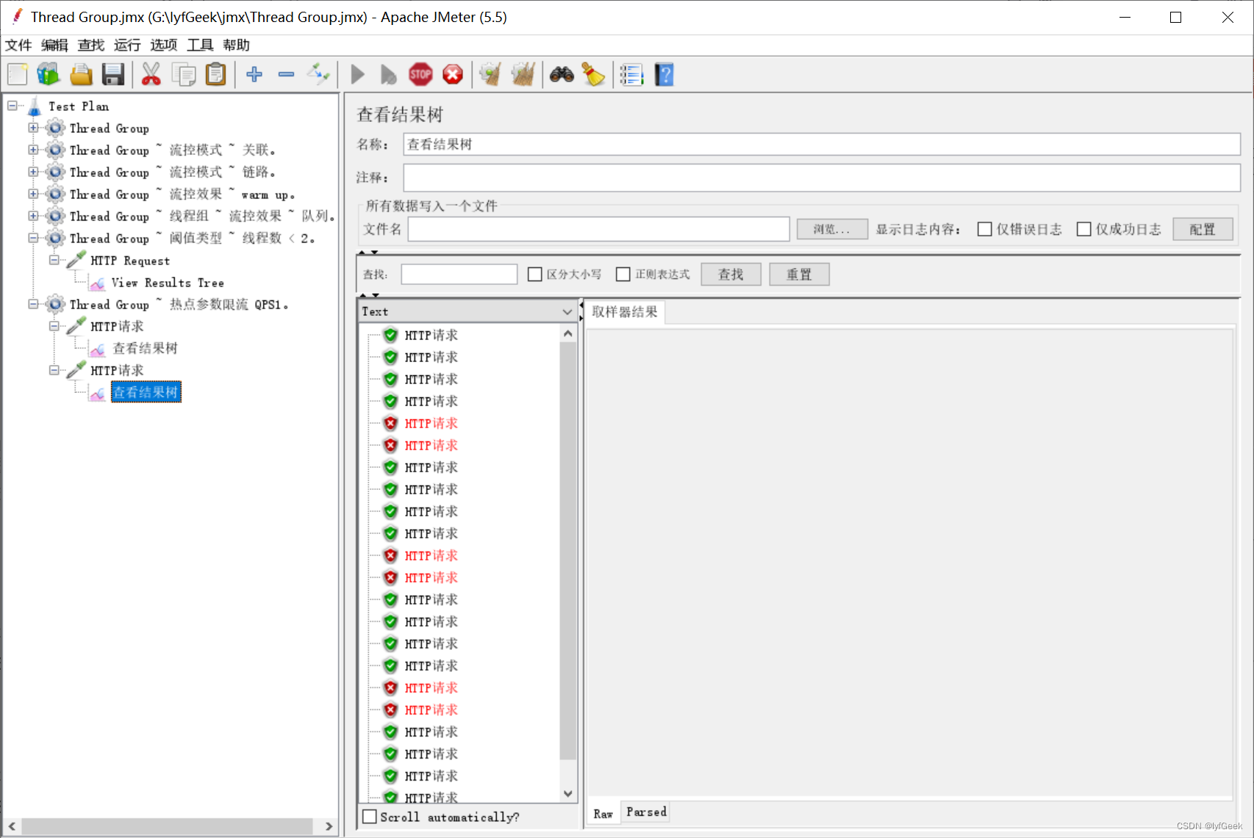Collapse the Test Plan root node
The image size is (1254, 838).
(12, 106)
